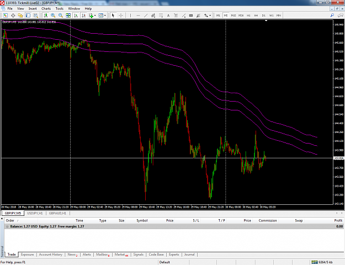Select the Fibonacci retracement tool
The height and width of the screenshot is (265, 345).
pos(161,15)
